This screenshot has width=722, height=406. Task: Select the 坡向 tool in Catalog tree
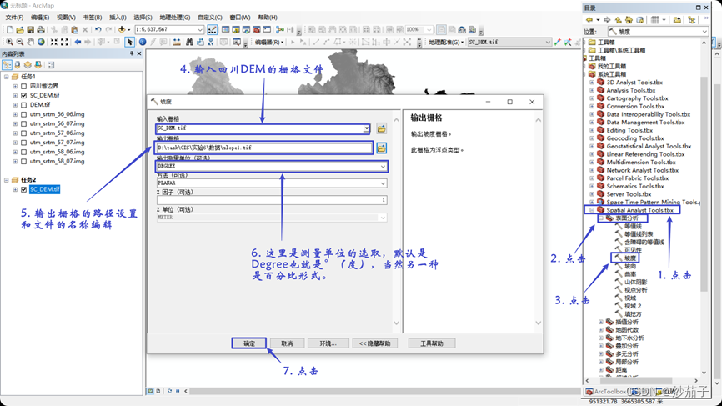coord(630,266)
